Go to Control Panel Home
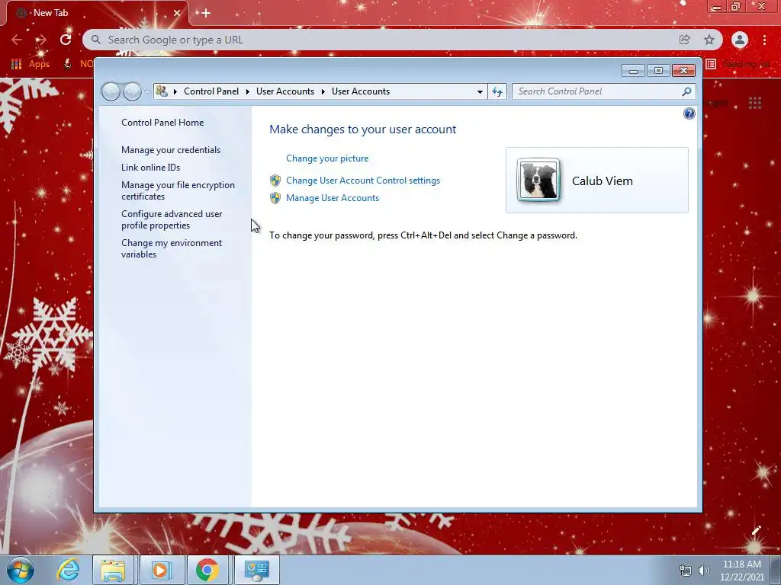This screenshot has width=781, height=585. pyautogui.click(x=162, y=123)
